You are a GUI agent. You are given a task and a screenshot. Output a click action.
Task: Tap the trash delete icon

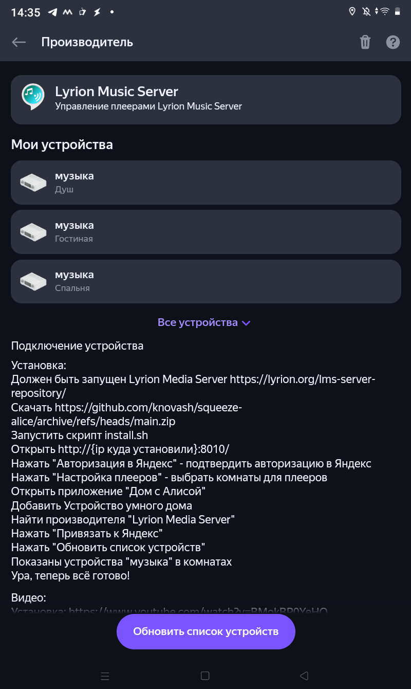point(365,42)
